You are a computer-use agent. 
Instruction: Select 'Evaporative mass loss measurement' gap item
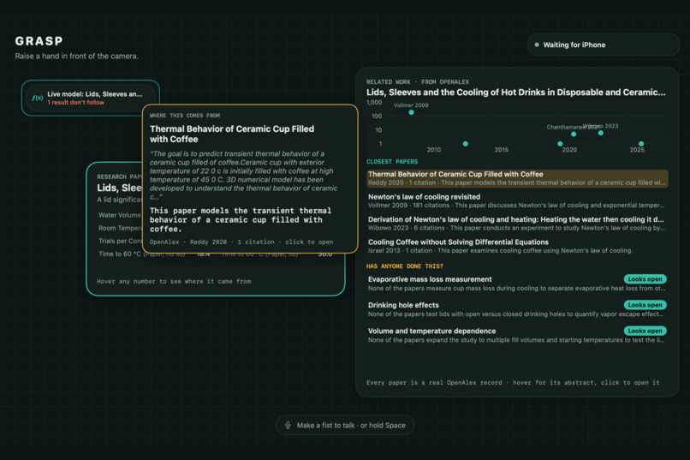point(517,284)
